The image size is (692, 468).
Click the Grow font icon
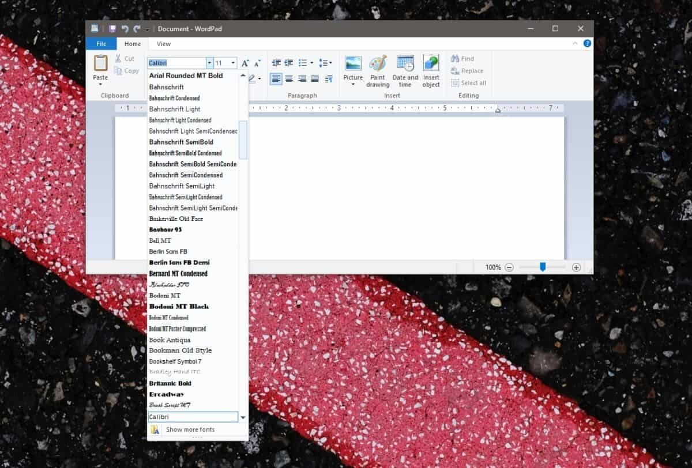[x=245, y=62]
